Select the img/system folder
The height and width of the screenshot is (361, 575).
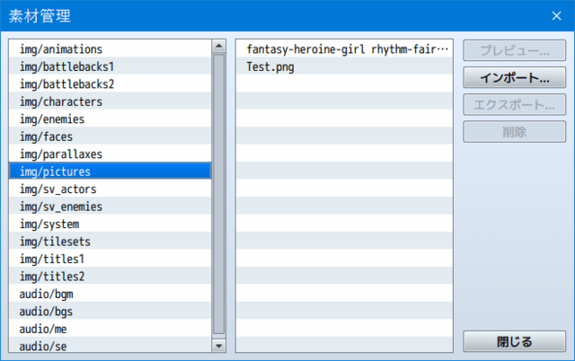click(110, 224)
